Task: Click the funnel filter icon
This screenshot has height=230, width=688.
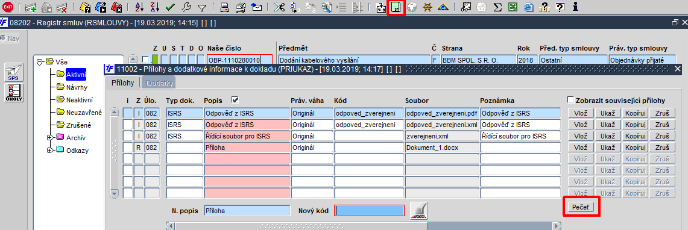Action: point(202,7)
